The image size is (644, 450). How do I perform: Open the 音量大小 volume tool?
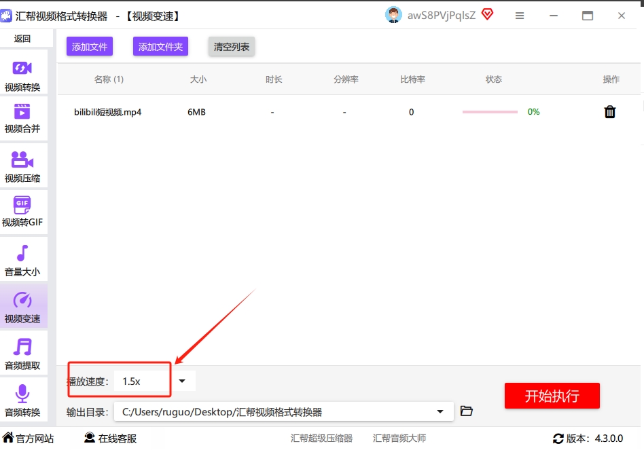(x=22, y=259)
